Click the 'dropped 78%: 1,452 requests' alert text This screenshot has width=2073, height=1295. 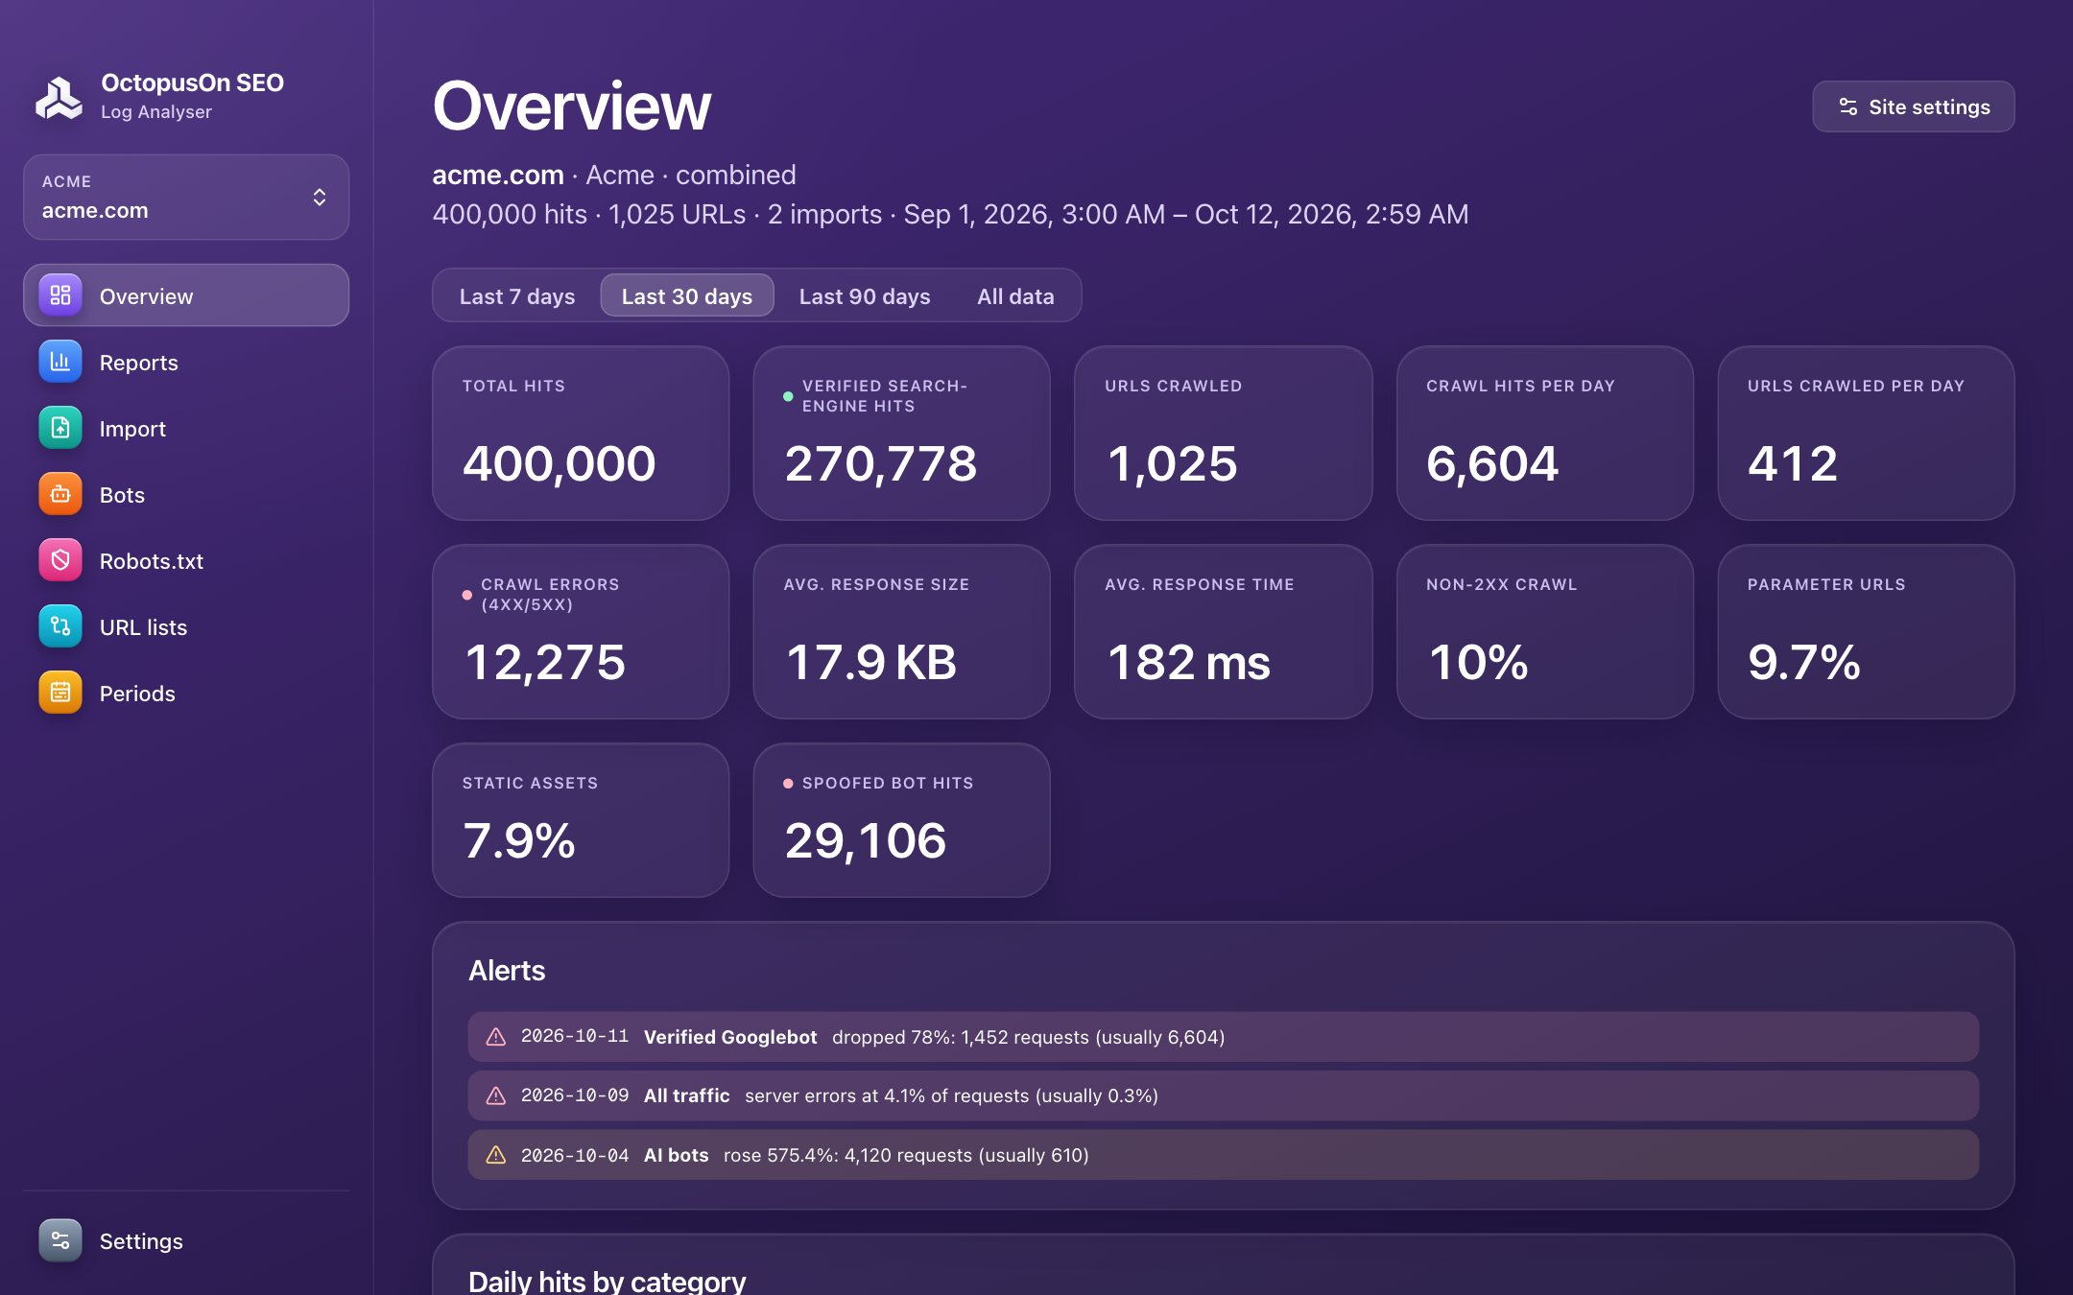[x=1028, y=1037]
